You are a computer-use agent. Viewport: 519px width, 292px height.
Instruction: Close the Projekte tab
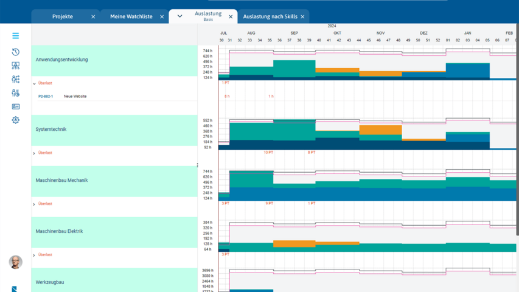coord(93,17)
